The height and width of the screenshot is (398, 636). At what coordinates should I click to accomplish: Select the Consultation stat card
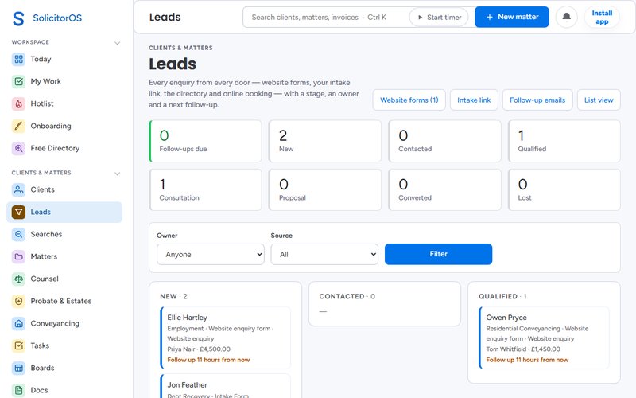(205, 189)
